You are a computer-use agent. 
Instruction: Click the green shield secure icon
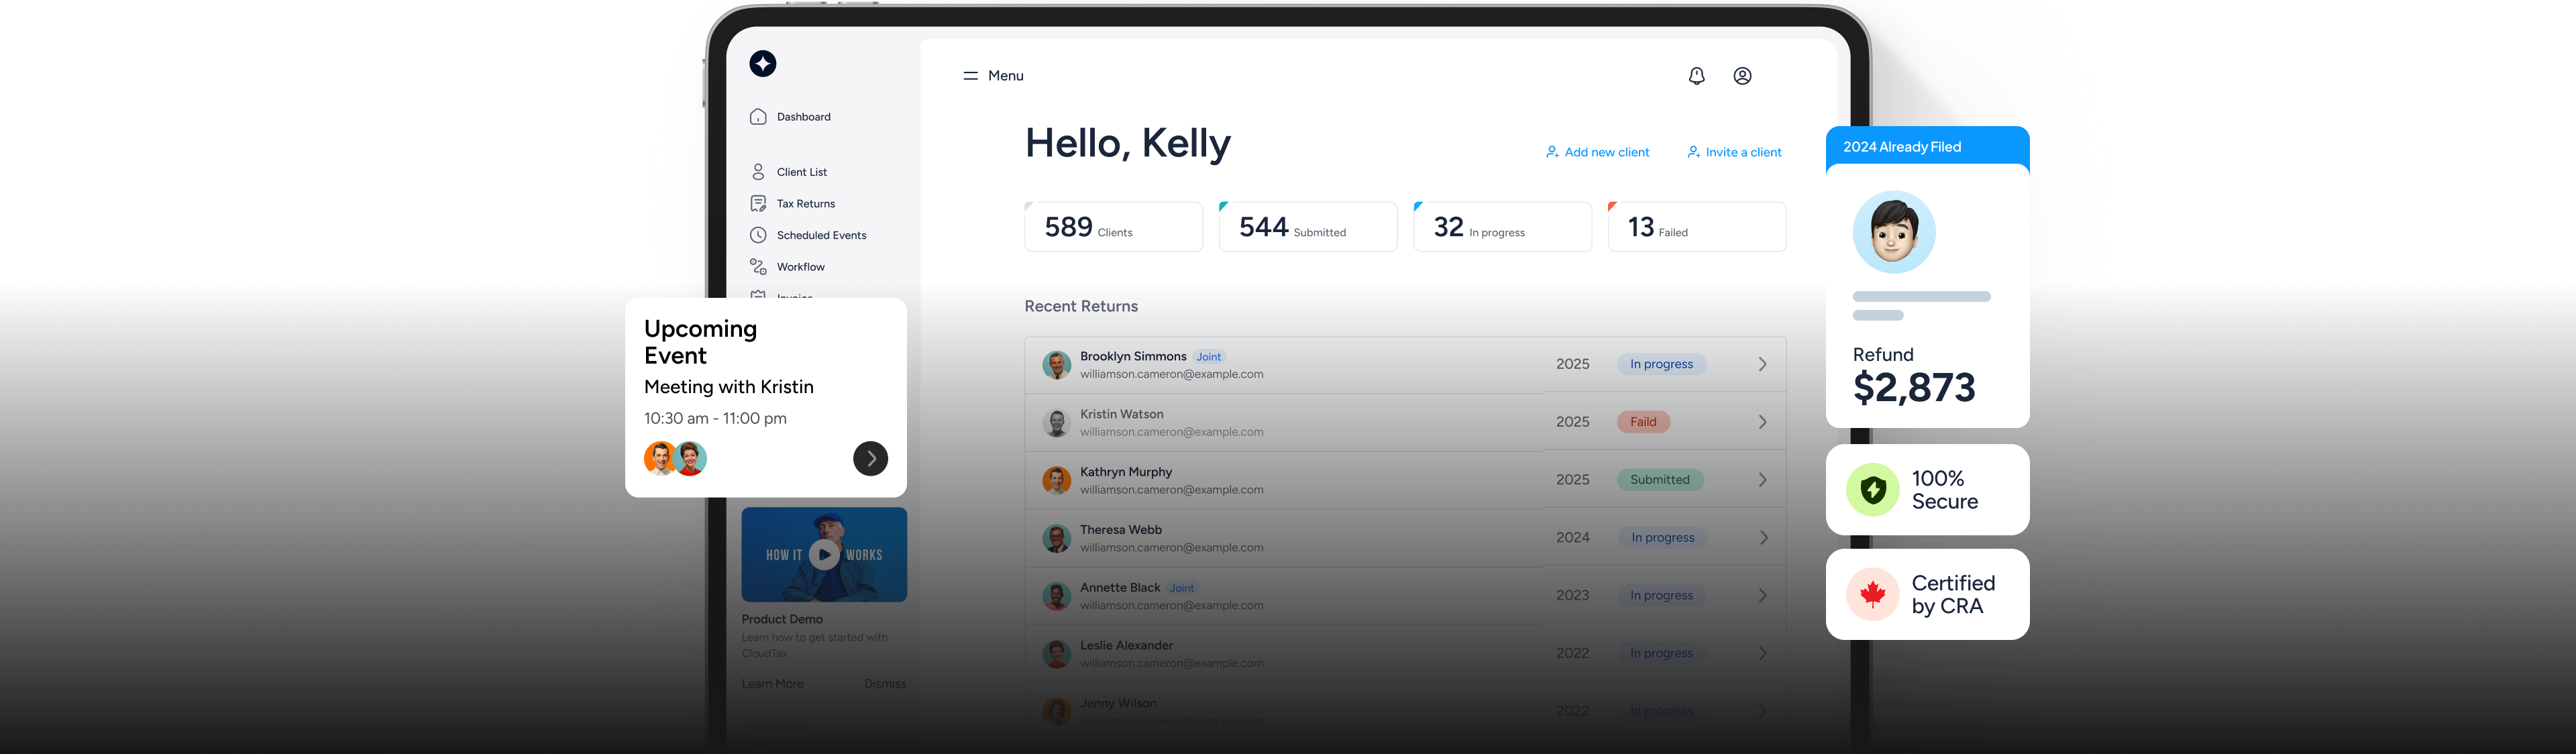[x=1872, y=490]
